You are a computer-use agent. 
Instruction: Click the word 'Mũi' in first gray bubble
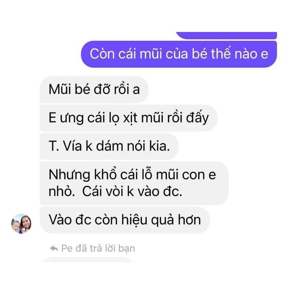[60, 89]
